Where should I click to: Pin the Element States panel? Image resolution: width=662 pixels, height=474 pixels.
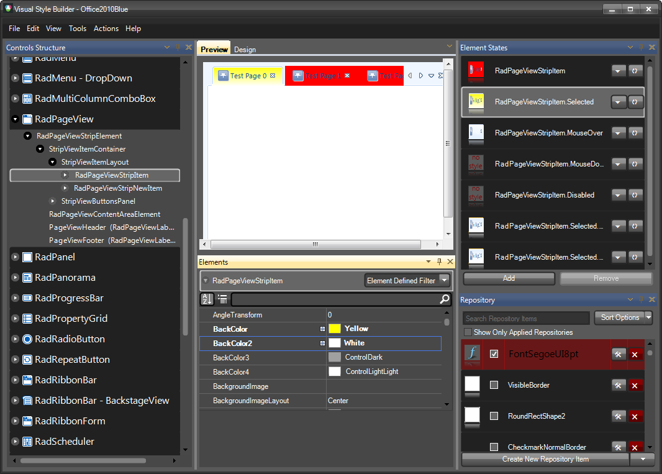(x=642, y=47)
